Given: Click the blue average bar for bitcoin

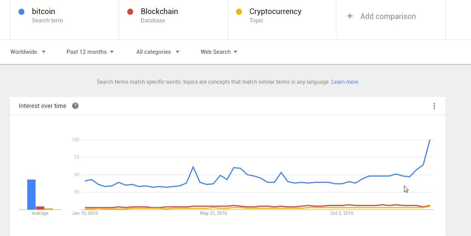Looking at the screenshot, I should tap(31, 194).
